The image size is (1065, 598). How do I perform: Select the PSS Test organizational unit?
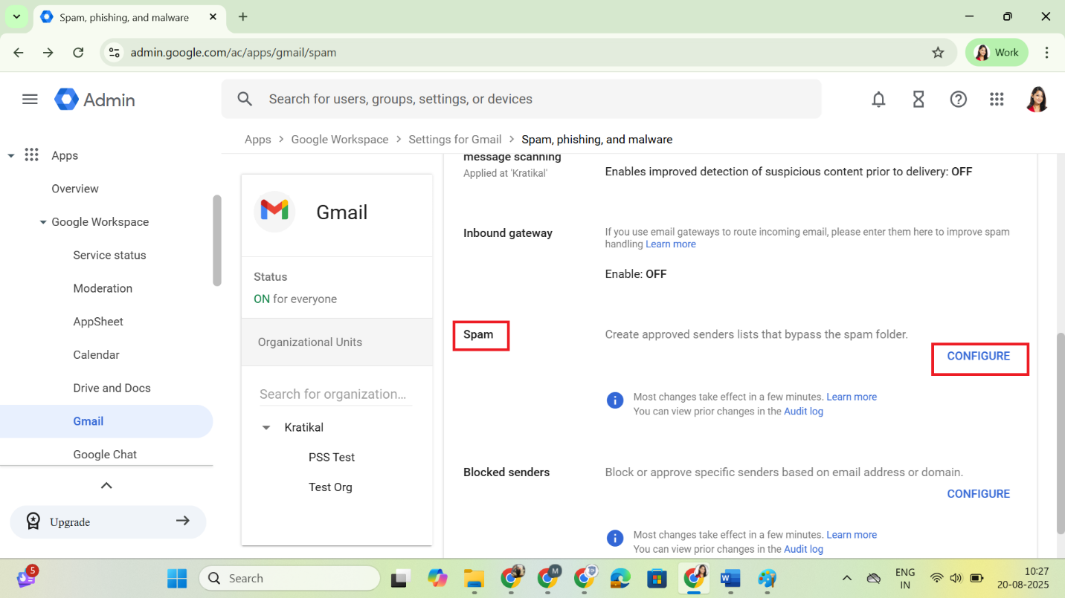point(332,458)
